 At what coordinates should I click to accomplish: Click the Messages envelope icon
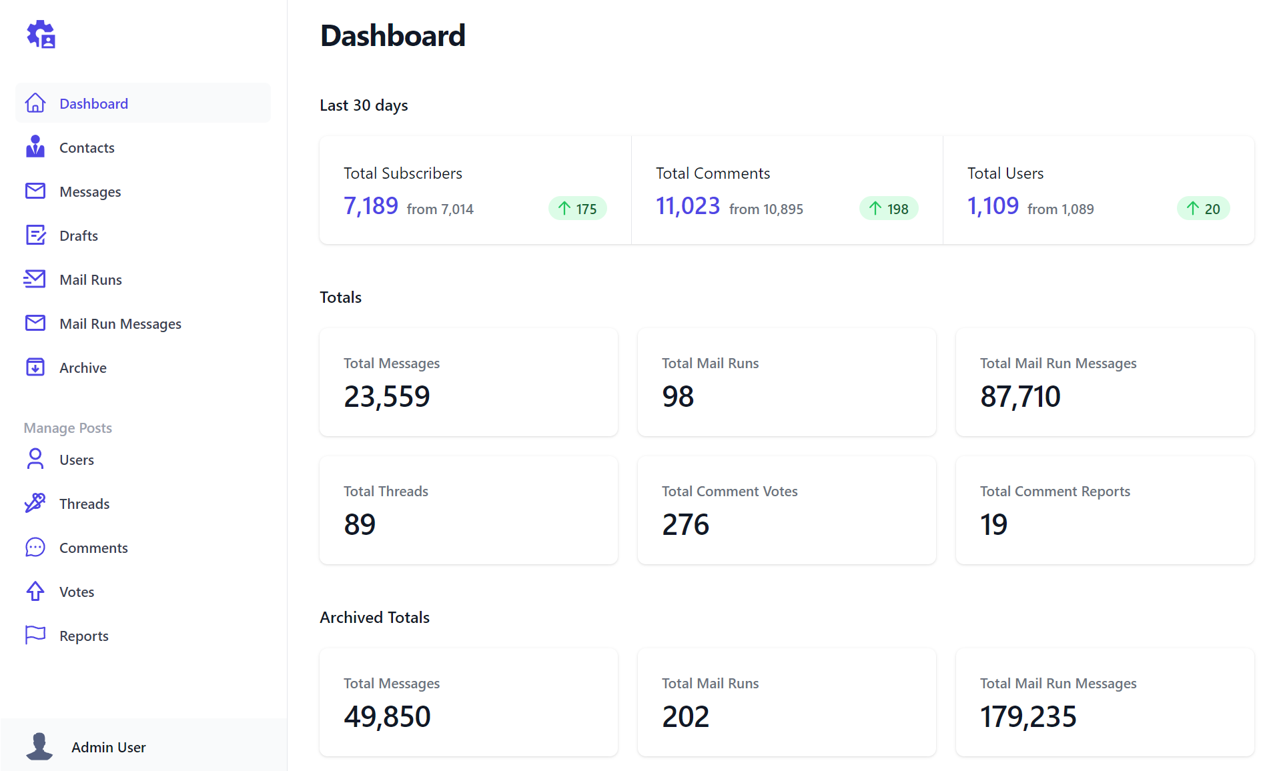coord(35,191)
